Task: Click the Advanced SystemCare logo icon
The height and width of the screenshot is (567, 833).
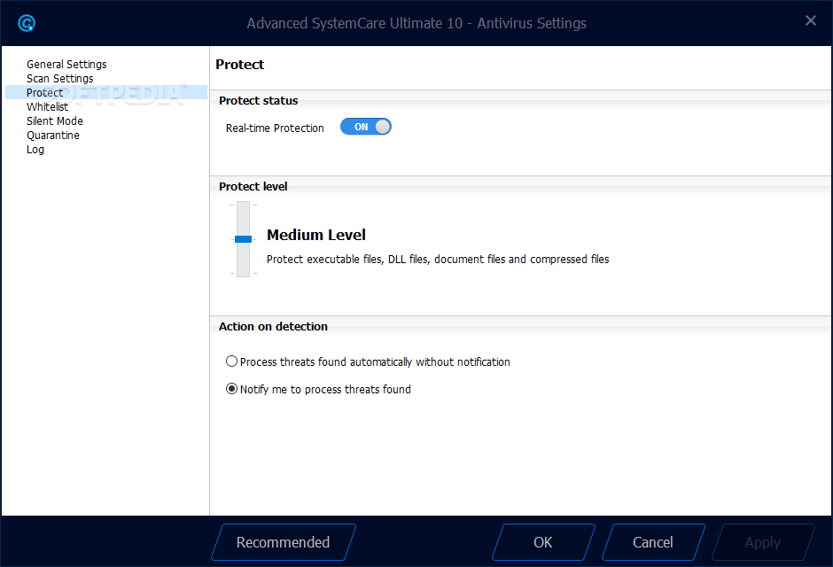Action: [x=27, y=23]
